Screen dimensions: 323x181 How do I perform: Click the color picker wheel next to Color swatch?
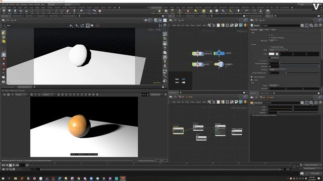coord(277,54)
